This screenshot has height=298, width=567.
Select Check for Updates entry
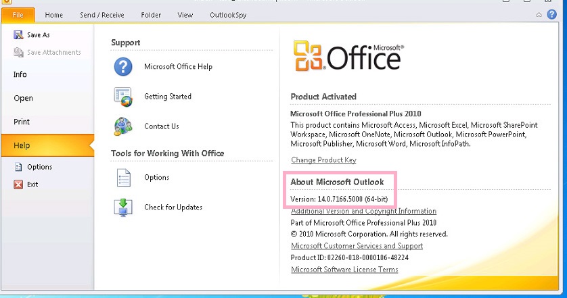(173, 207)
